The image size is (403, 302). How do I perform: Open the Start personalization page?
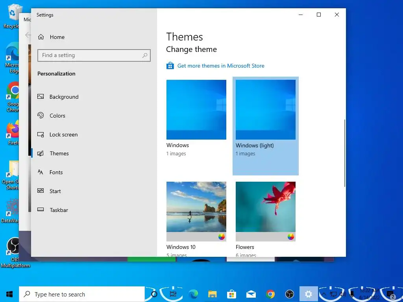[x=55, y=191]
